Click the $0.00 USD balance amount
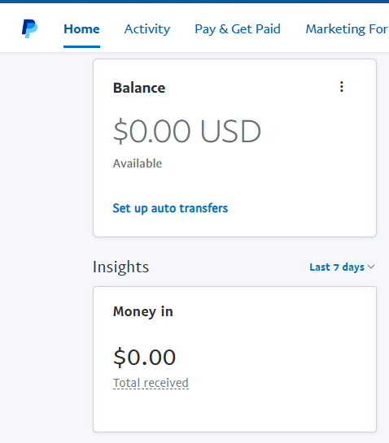 pyautogui.click(x=186, y=131)
